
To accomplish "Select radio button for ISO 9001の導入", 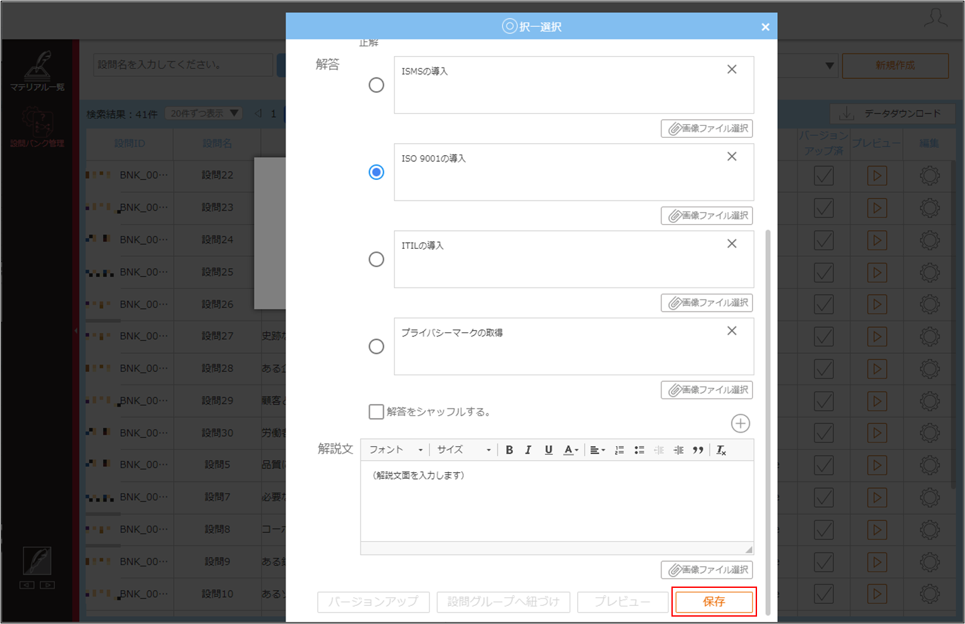I will click(377, 172).
